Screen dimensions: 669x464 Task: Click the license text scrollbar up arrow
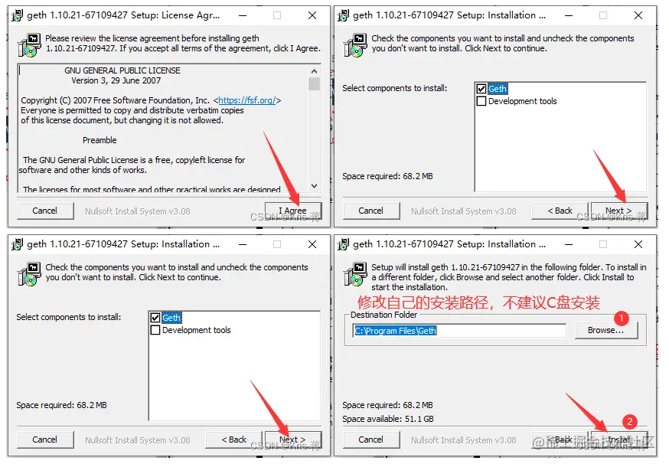point(314,71)
